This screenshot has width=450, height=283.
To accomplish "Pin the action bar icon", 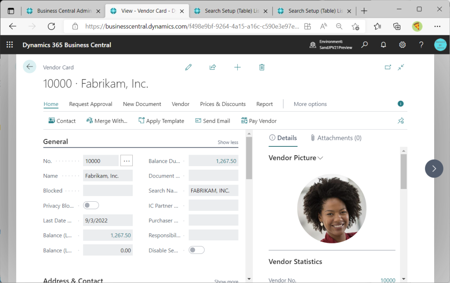I will pyautogui.click(x=401, y=121).
